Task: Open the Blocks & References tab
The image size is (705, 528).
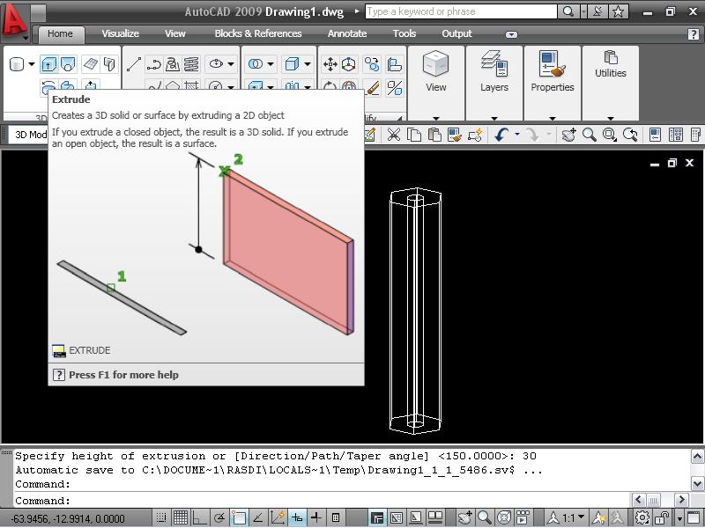Action: pyautogui.click(x=258, y=33)
